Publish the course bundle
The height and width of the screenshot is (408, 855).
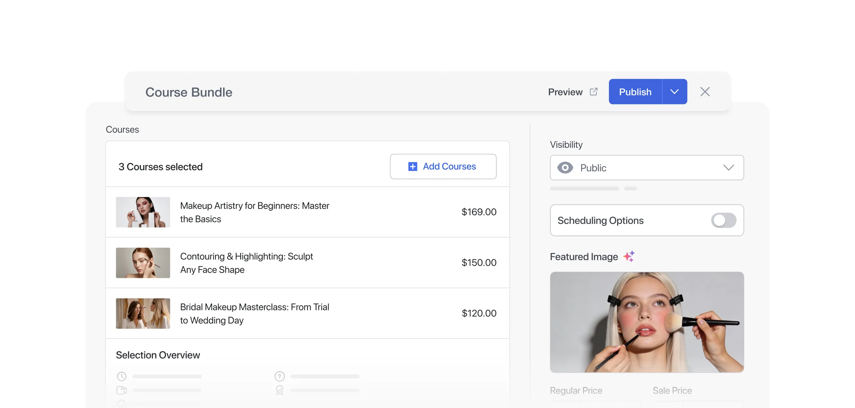[635, 92]
